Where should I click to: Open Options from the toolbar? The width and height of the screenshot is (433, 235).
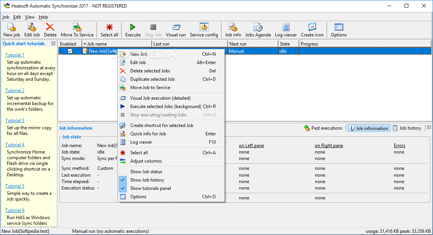click(x=338, y=30)
